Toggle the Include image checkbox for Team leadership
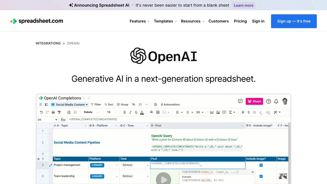The height and width of the screenshot is (184, 327). 261,176
